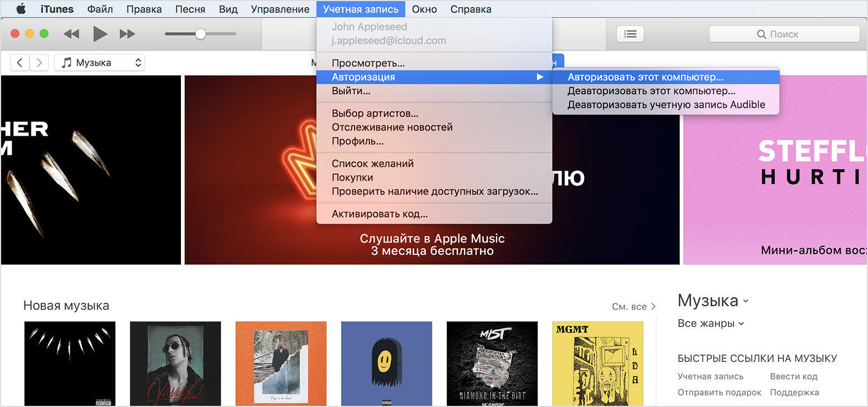Screen dimensions: 868x407
Task: Open the album with man in sunglasses
Action: tap(175, 364)
